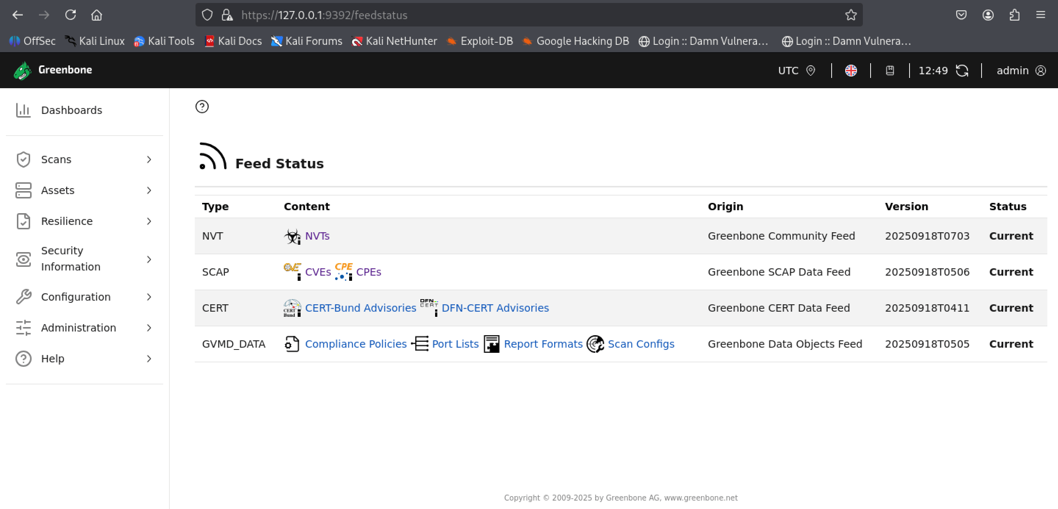Select Resilience in the sidebar
This screenshot has height=509, width=1058.
[85, 221]
